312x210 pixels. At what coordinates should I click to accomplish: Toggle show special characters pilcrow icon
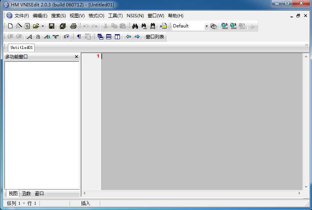[x=79, y=37]
